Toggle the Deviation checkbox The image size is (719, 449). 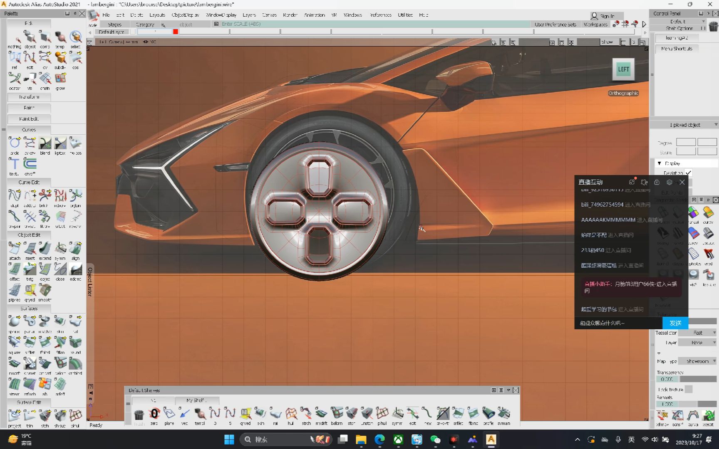tap(689, 173)
